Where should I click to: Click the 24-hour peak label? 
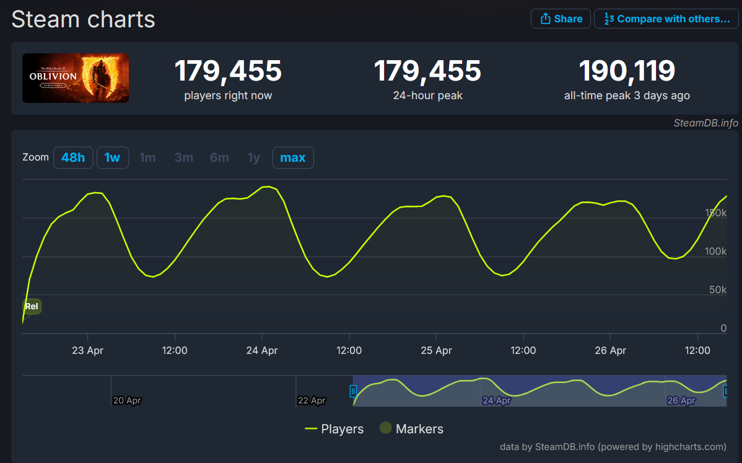[428, 95]
